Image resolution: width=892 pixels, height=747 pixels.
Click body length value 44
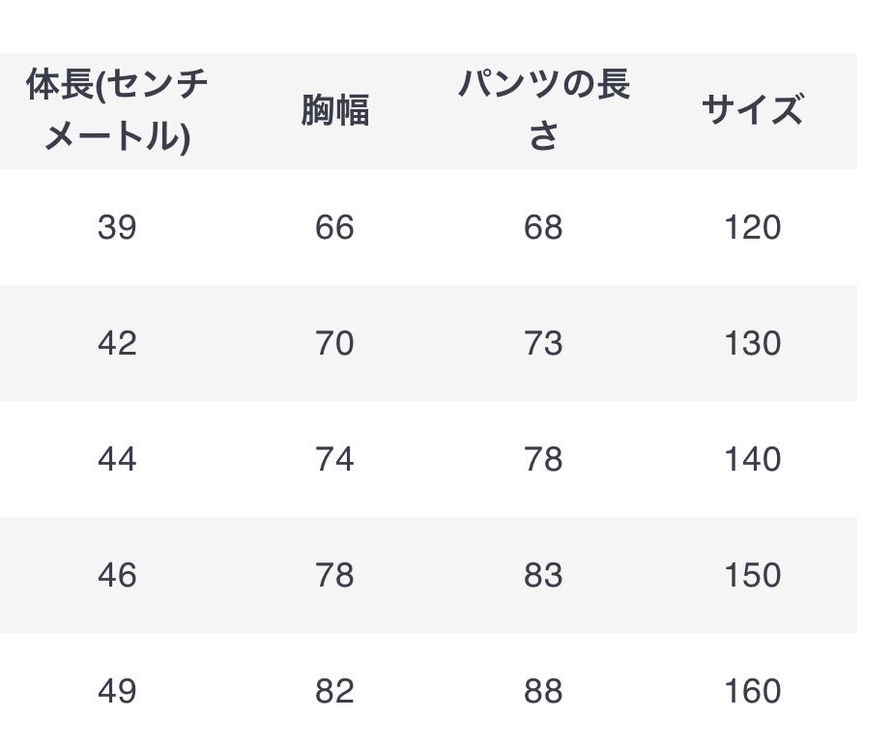coord(117,460)
